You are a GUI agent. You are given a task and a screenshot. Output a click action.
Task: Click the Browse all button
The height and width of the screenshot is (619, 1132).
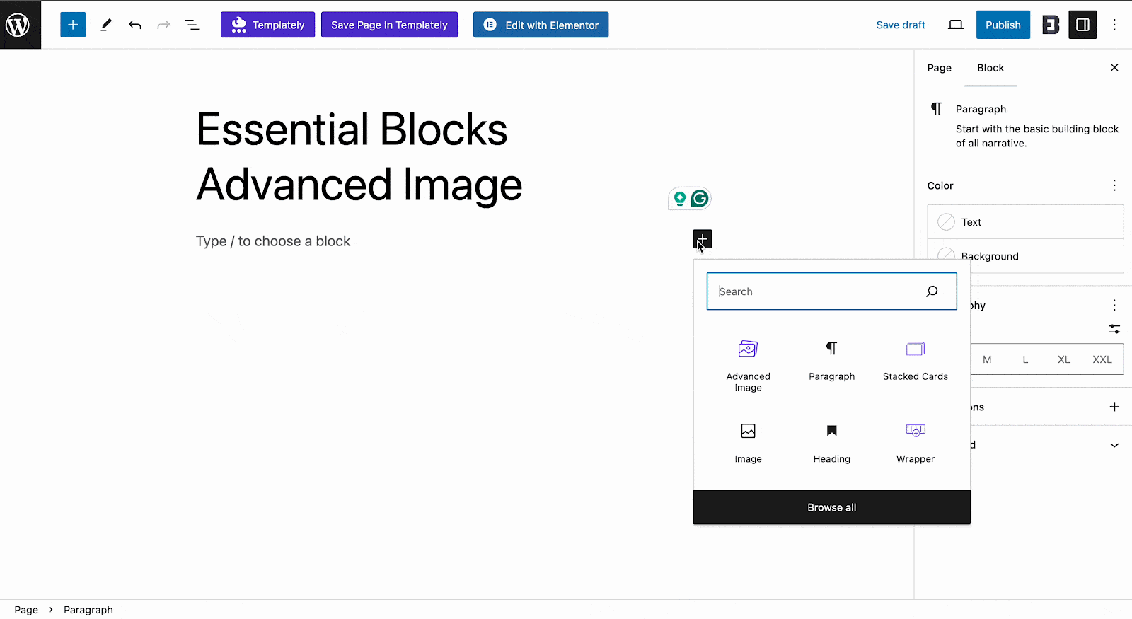pos(831,507)
